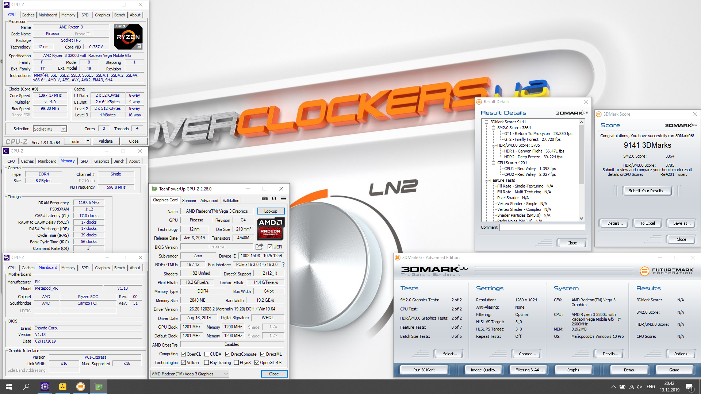Viewport: 701px width, 394px height.
Task: Click the top CPU-Z window title icon
Action: coord(7,5)
